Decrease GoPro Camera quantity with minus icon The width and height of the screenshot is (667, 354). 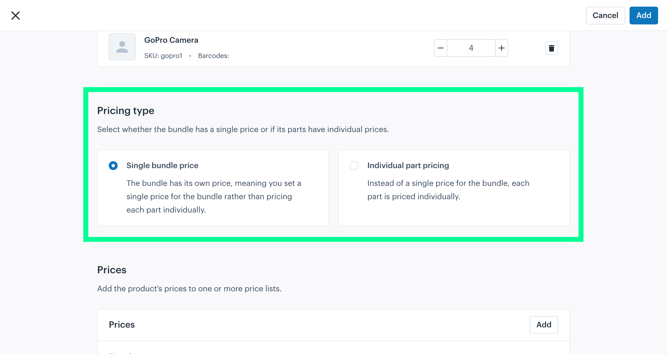441,48
